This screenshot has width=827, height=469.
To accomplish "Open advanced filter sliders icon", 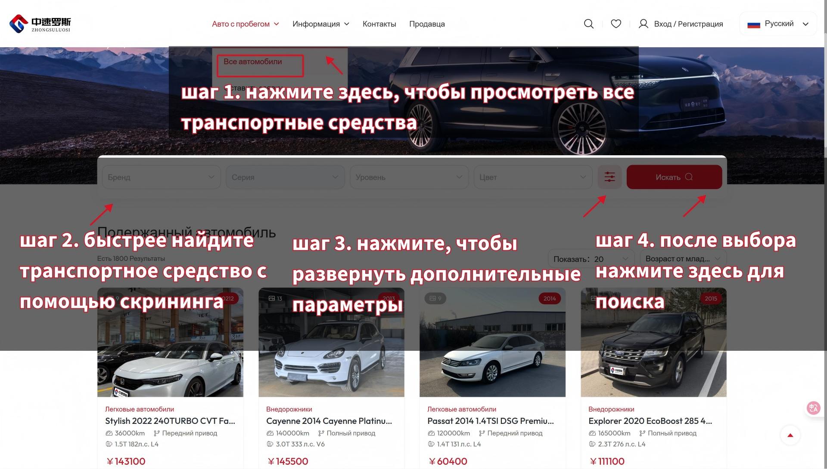I will [x=609, y=177].
